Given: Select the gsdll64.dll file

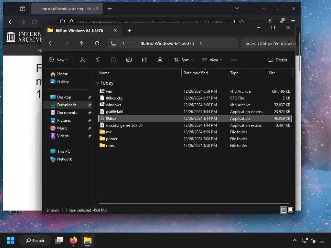Looking at the screenshot, I should coord(195,111).
